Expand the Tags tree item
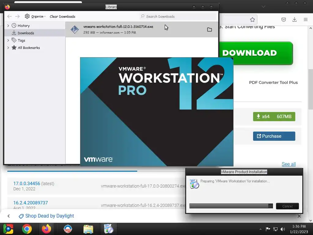The width and height of the screenshot is (313, 235). point(8,40)
